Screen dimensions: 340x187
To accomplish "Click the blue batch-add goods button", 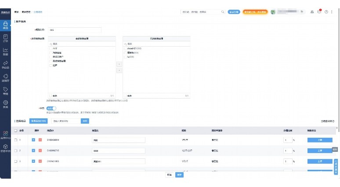I will click(x=38, y=121).
